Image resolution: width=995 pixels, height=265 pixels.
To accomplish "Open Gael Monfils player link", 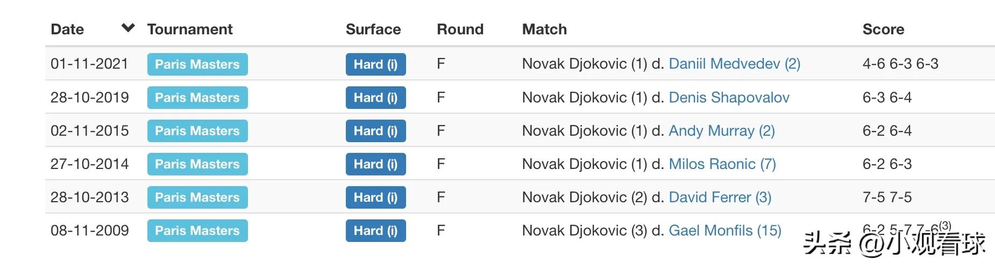I will (x=724, y=230).
